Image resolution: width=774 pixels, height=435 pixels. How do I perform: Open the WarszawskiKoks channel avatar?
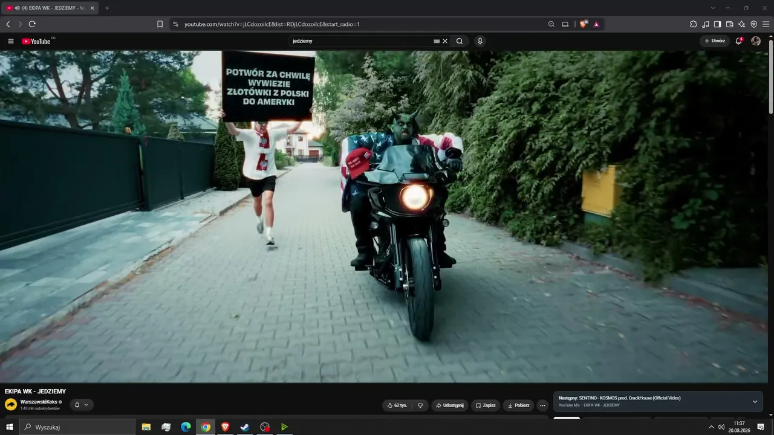[11, 405]
